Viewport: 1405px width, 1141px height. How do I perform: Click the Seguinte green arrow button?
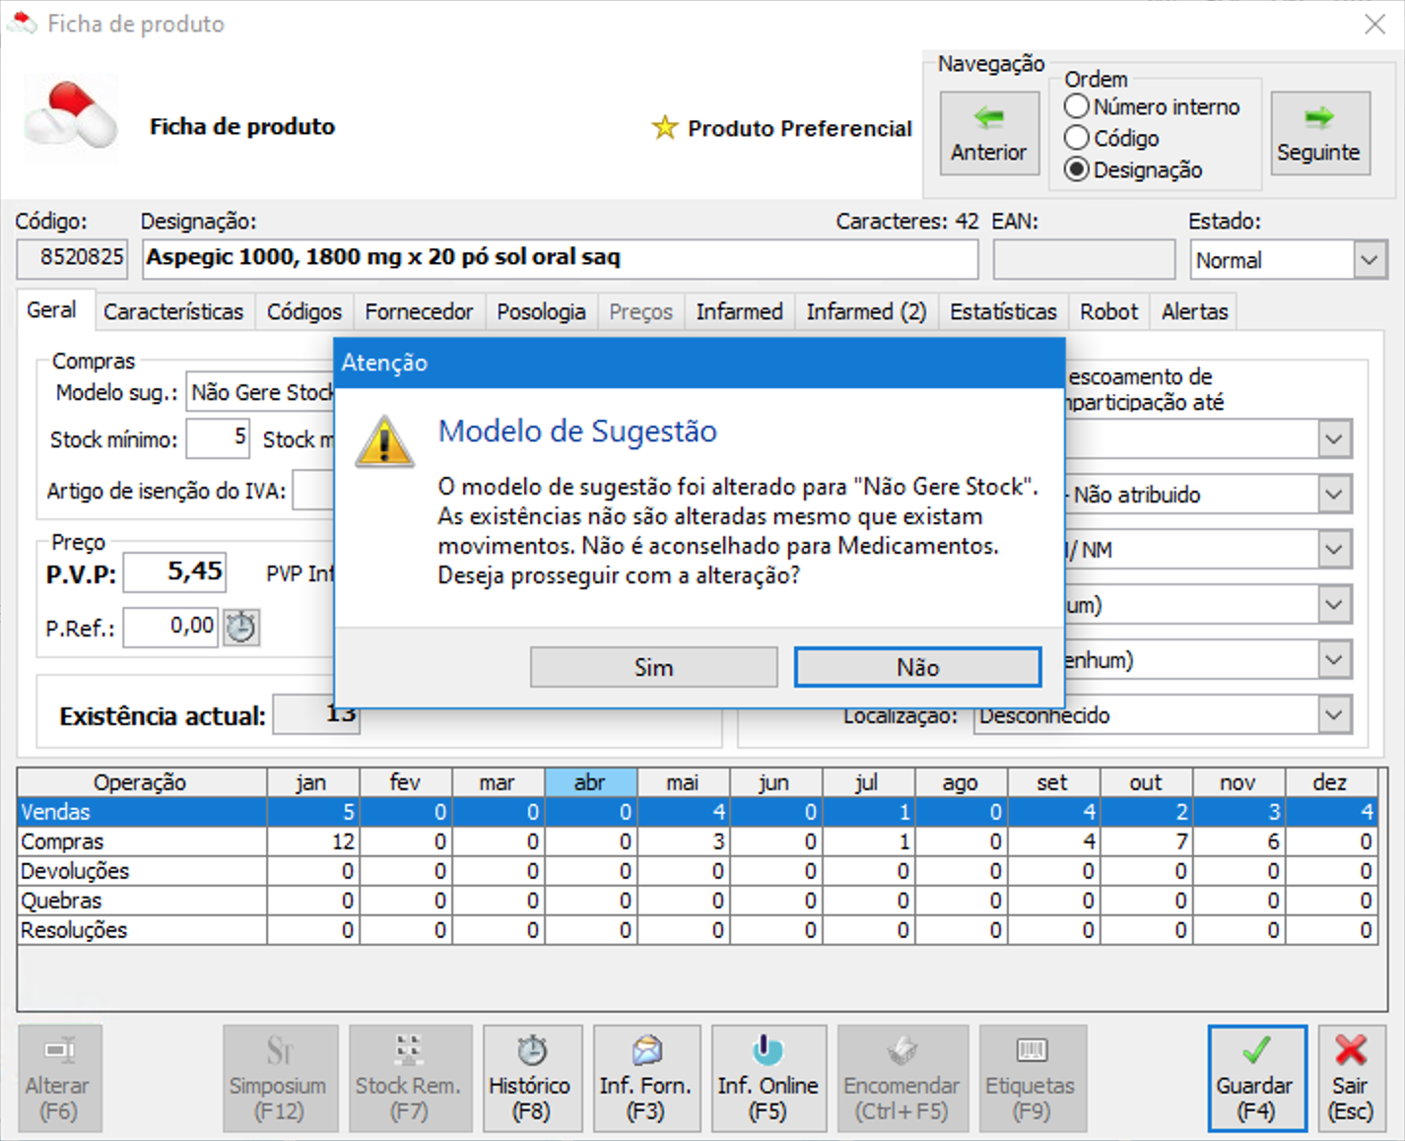[1318, 133]
